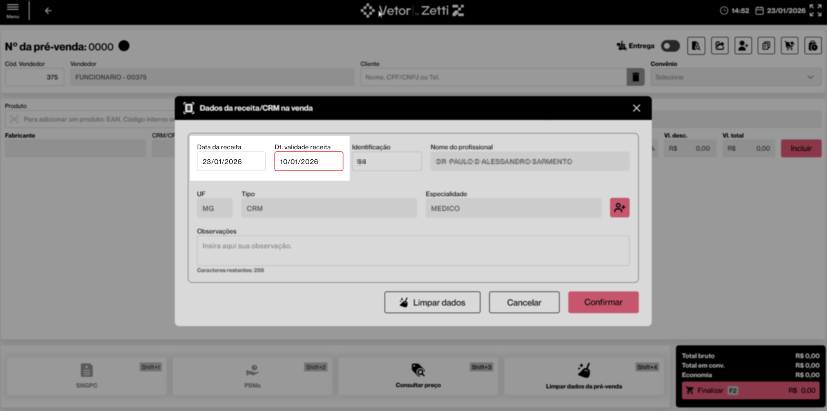Viewport: 827px width, 411px height.
Task: Click the calendar icon beside the header date
Action: pos(759,11)
